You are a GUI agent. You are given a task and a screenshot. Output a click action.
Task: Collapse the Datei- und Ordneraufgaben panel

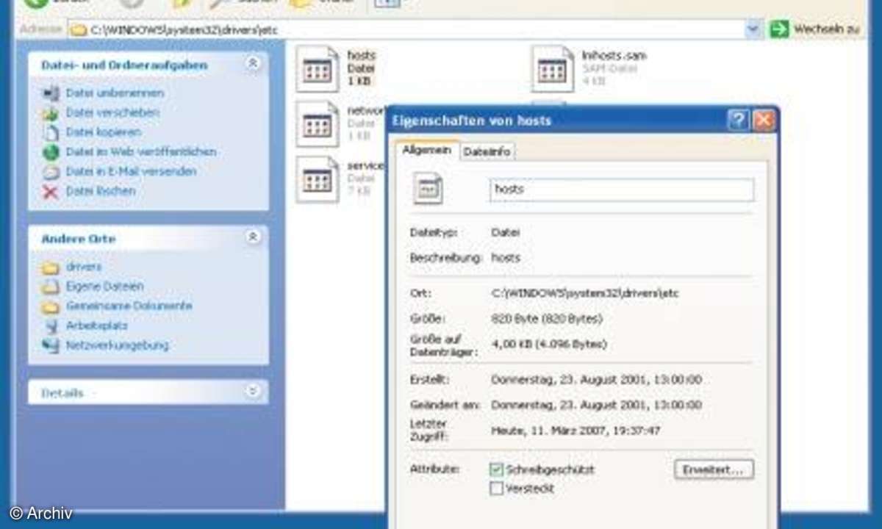coord(253,64)
